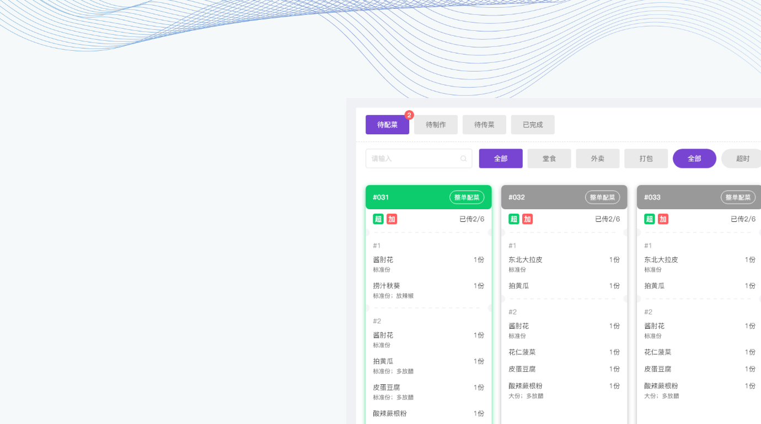Viewport: 761px width, 424px height.
Task: Click the search magnifier icon
Action: click(x=463, y=159)
